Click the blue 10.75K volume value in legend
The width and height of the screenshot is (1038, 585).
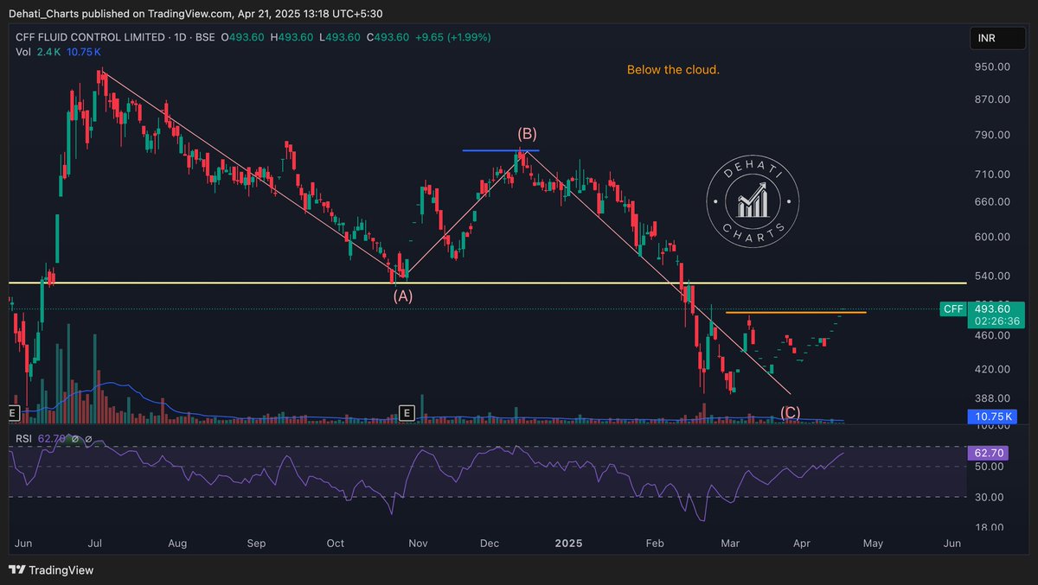point(83,52)
